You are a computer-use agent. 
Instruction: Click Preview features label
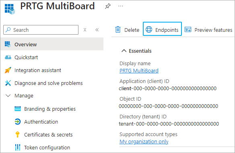pos(213,30)
